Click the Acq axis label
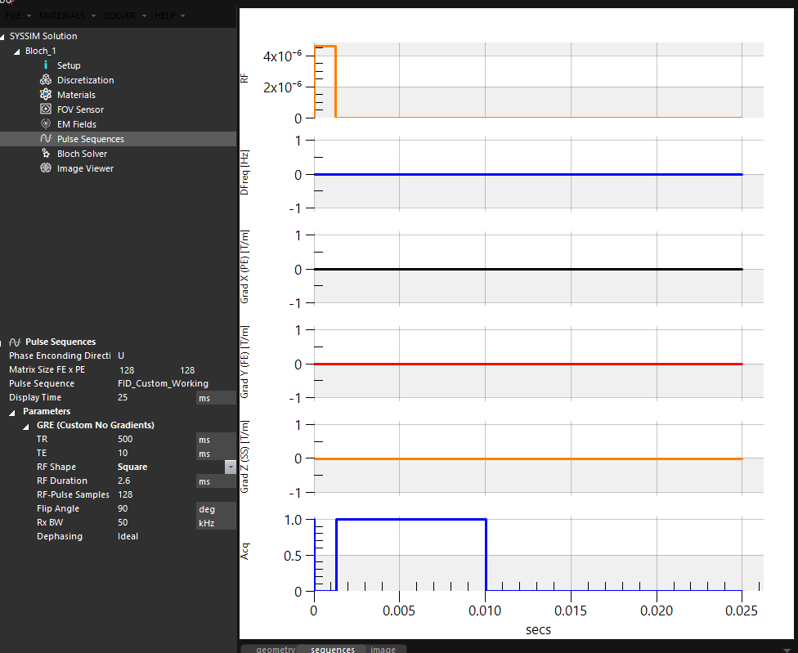Image resolution: width=798 pixels, height=653 pixels. tap(244, 552)
